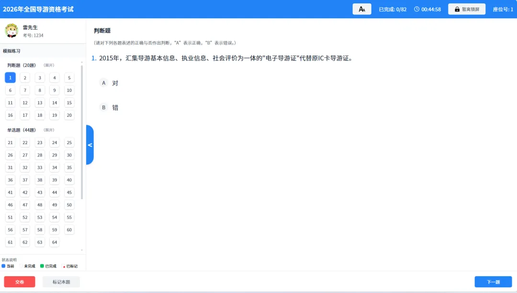Jump to question 2
Viewport: 517px width, 293px height.
click(x=25, y=78)
